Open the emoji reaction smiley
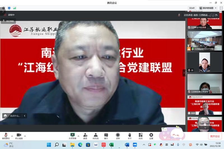 click(x=5, y=116)
